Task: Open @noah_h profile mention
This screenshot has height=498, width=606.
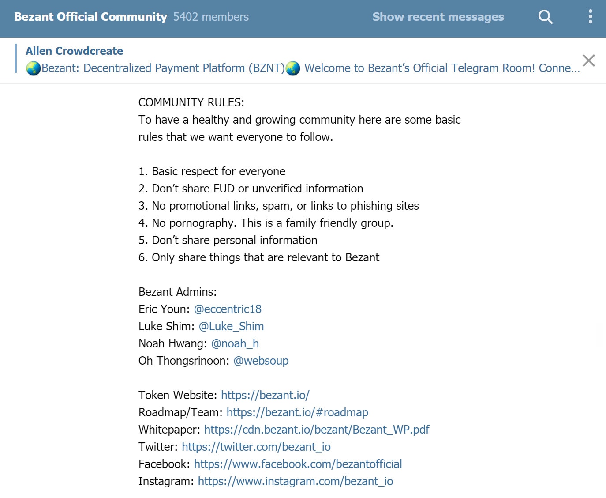Action: pyautogui.click(x=235, y=343)
